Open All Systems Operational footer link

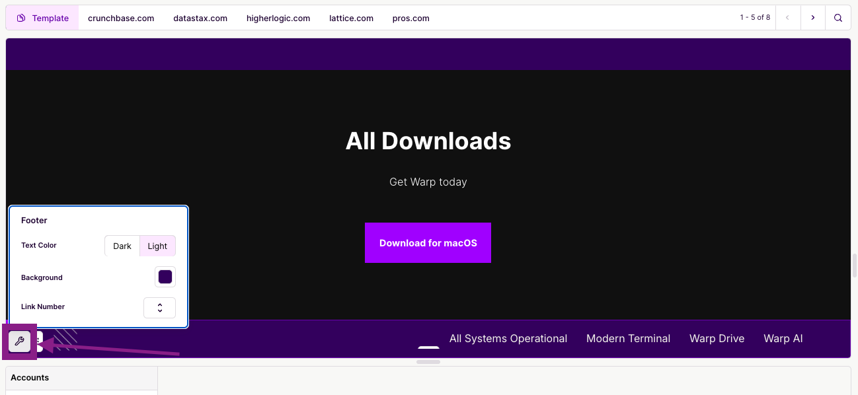point(508,338)
